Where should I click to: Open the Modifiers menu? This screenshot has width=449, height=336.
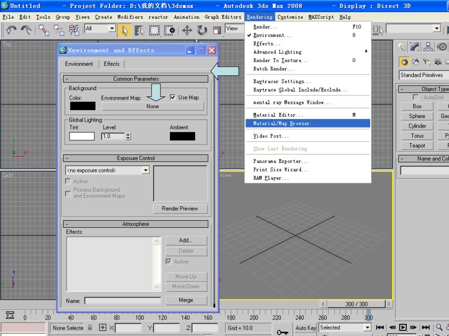130,17
